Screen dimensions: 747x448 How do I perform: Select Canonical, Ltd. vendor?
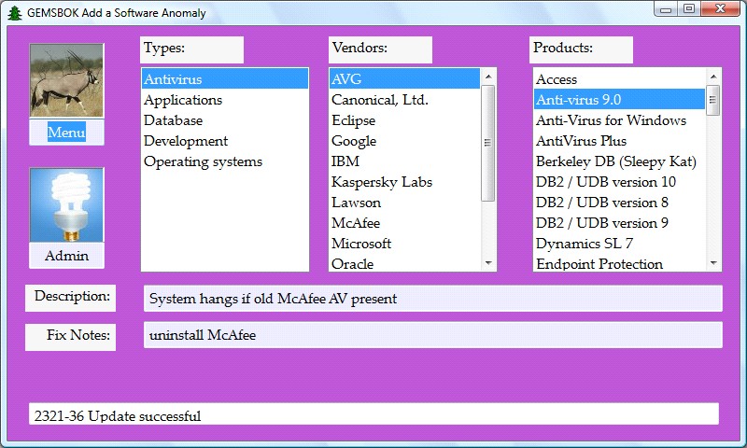pos(405,100)
